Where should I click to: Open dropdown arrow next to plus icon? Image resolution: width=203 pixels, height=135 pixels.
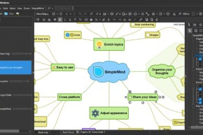[100, 14]
